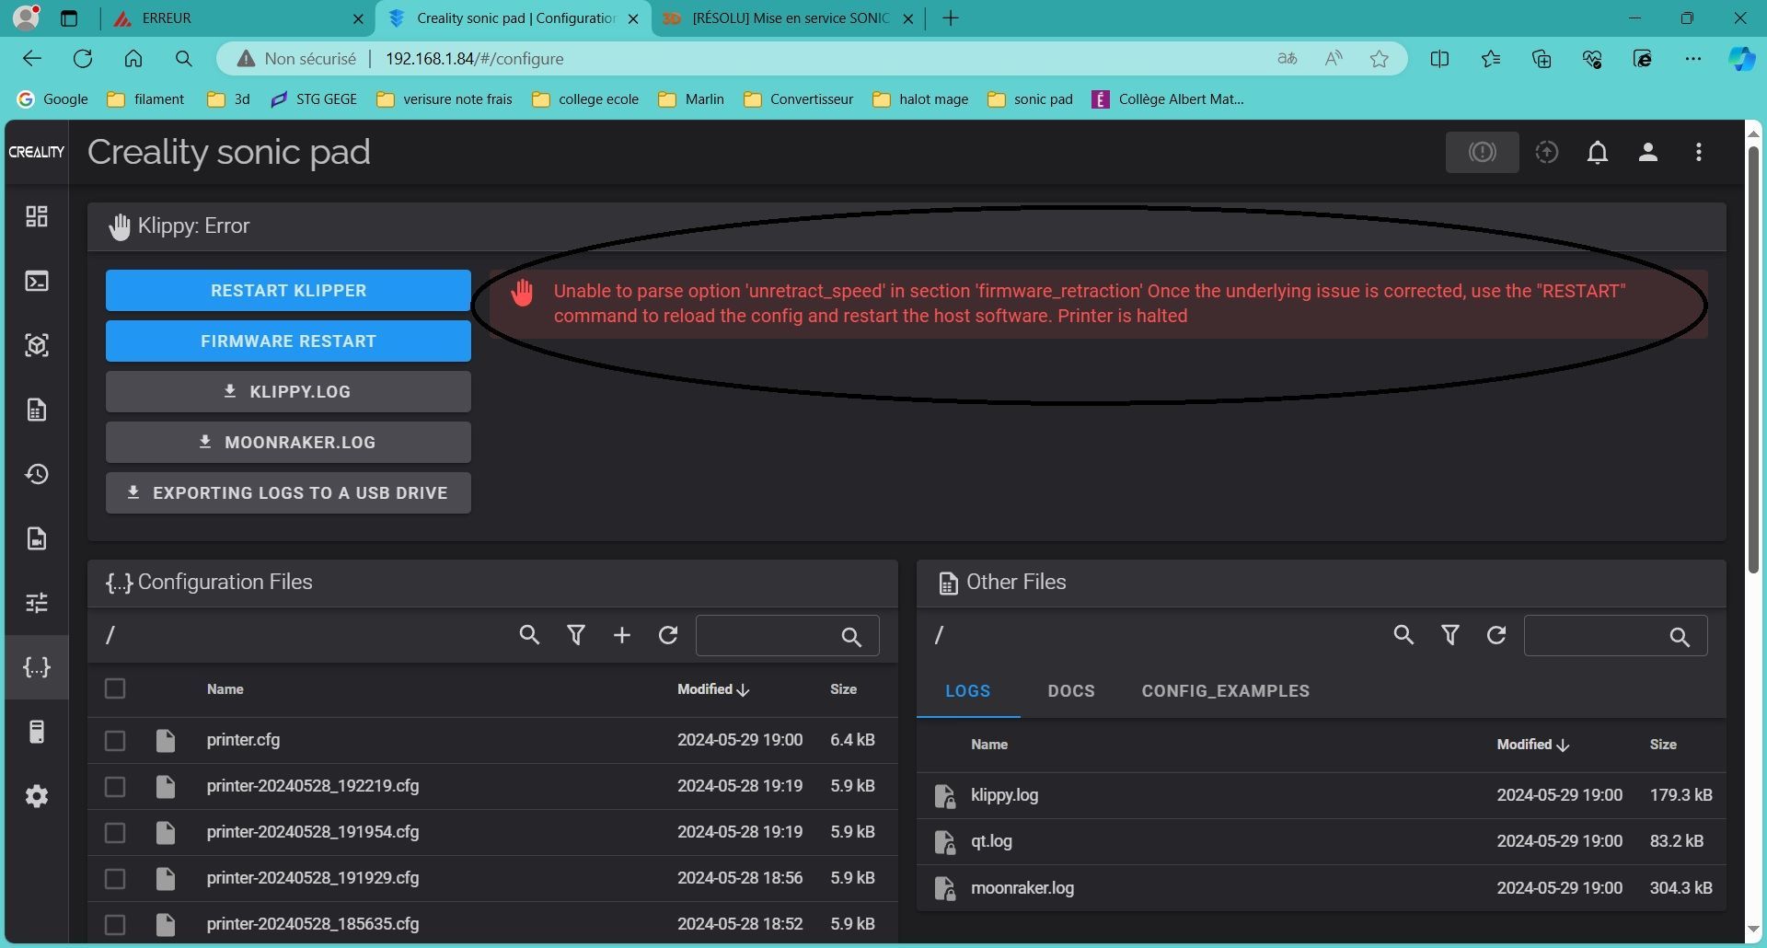Click the emergency stop icon button

[1482, 152]
